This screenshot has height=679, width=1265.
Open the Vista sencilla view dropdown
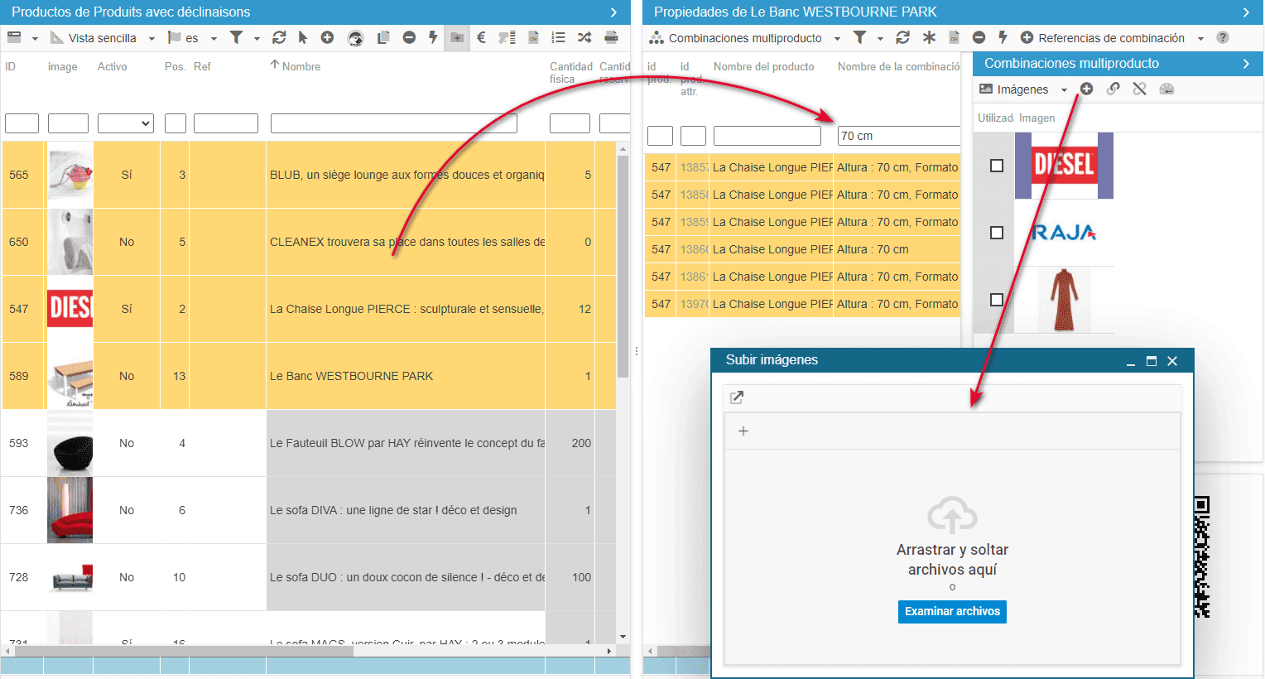click(103, 38)
